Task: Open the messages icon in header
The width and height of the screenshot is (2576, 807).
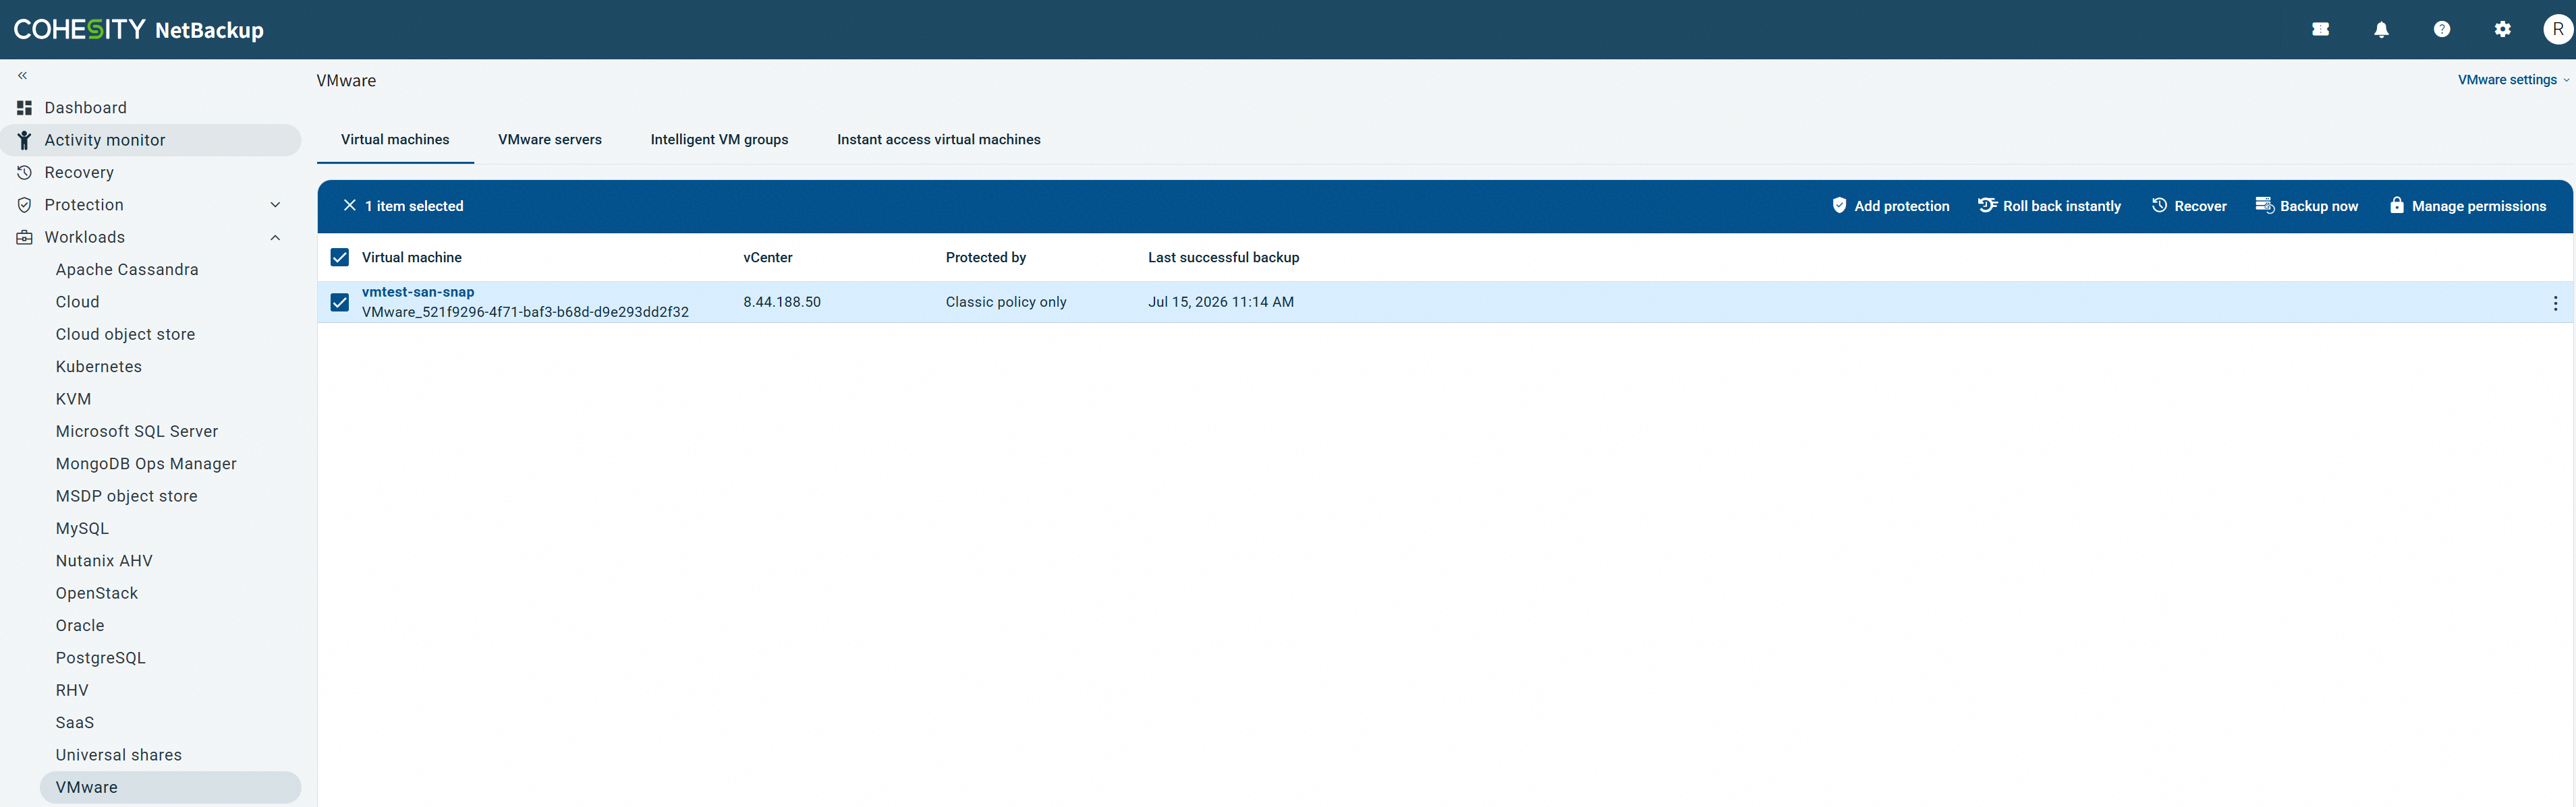Action: click(x=2320, y=29)
